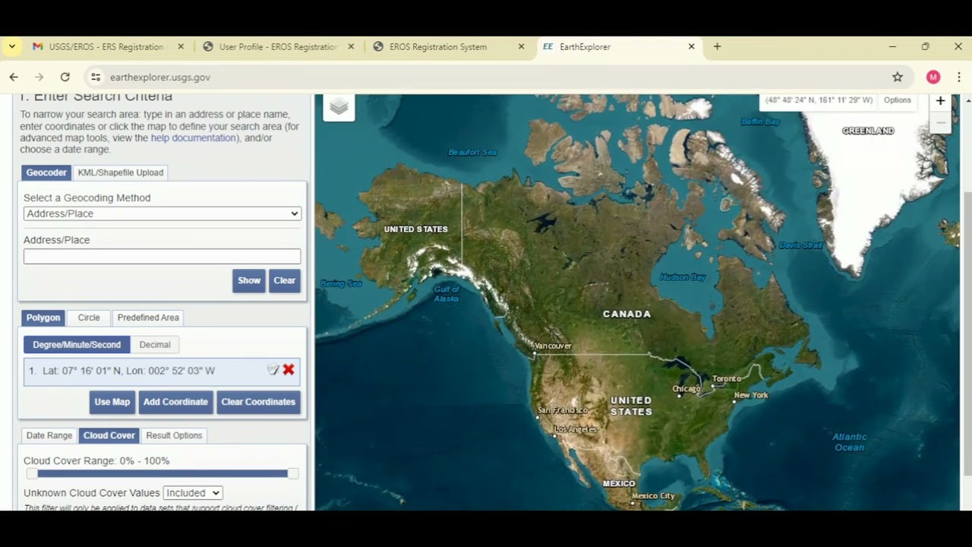This screenshot has height=547, width=972.
Task: Click the GREENLAND label on map
Action: (868, 131)
